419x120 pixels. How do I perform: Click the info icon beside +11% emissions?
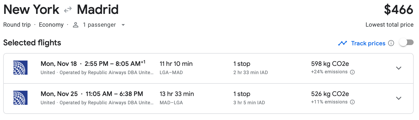352,102
